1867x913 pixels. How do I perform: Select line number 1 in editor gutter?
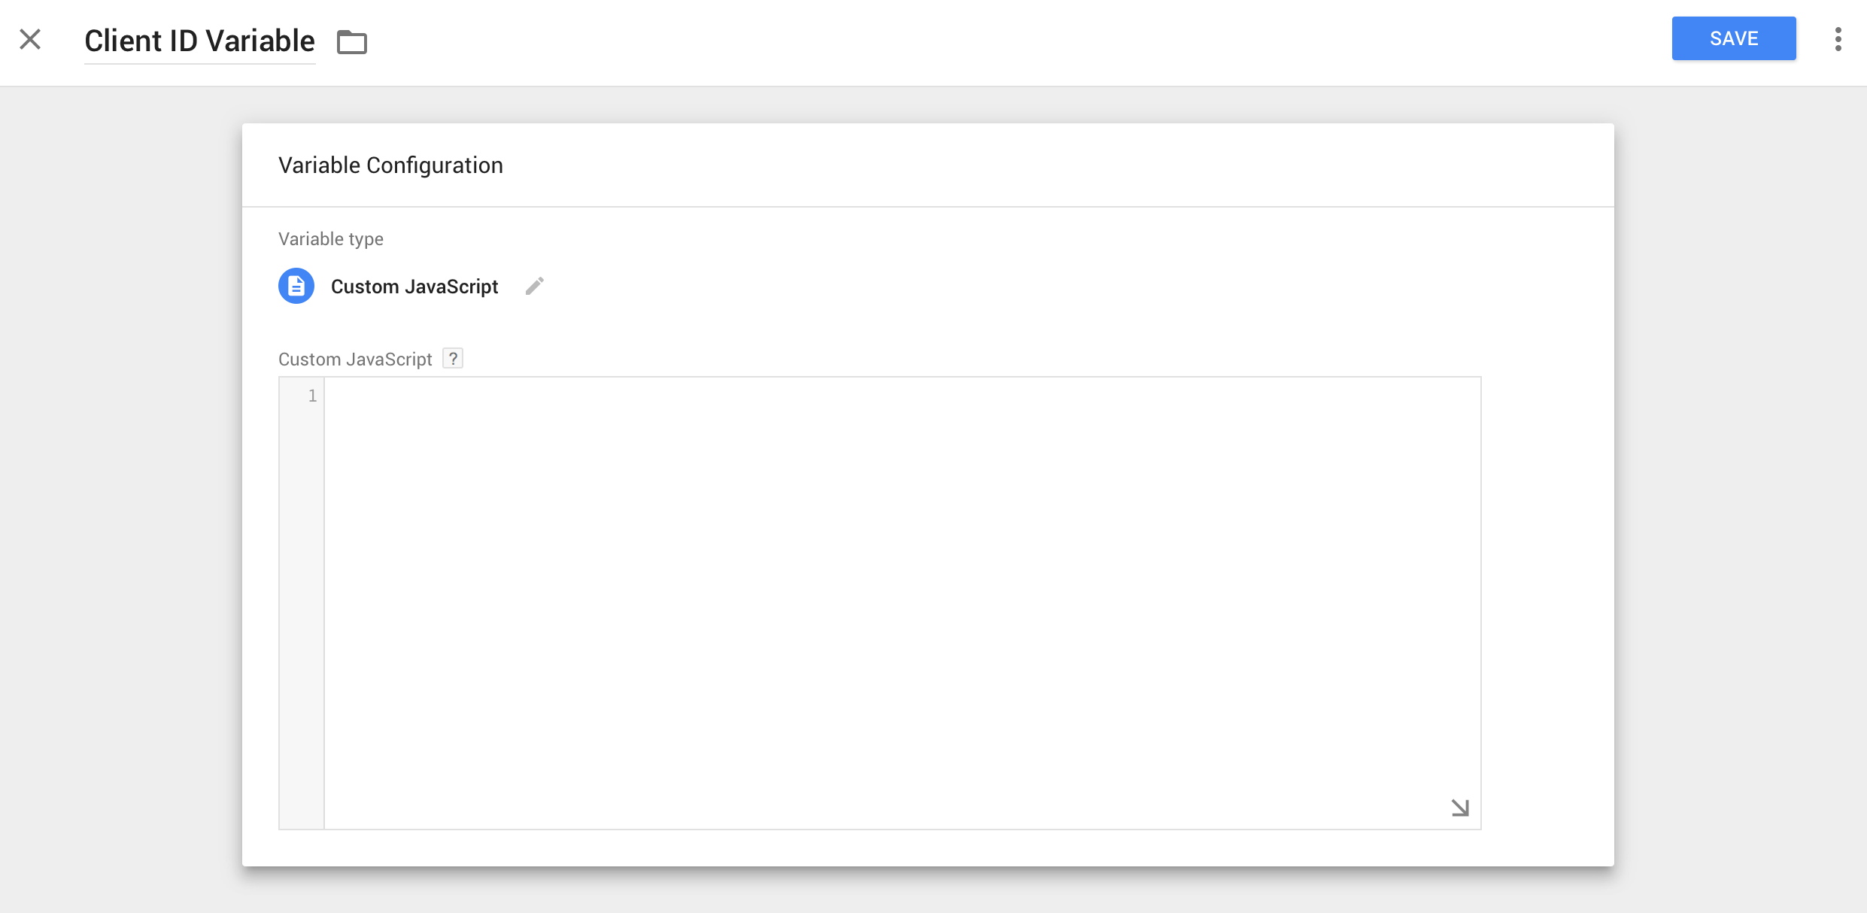pos(312,396)
